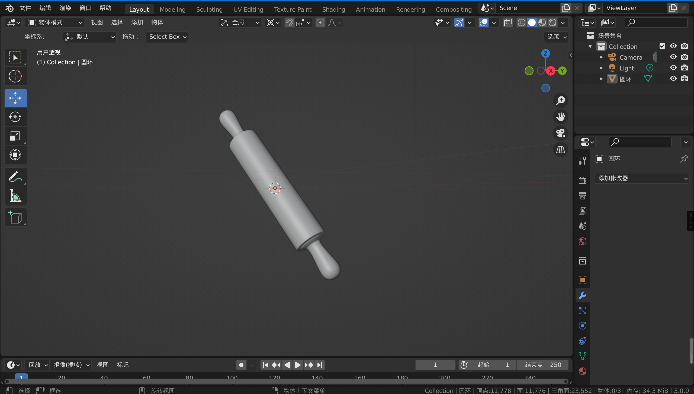Viewport: 694px width, 394px height.
Task: Hide 圆环 object in viewport via eye
Action: pyautogui.click(x=673, y=79)
